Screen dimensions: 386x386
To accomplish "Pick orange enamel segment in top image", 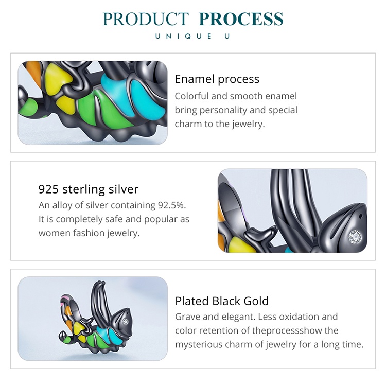I will pyautogui.click(x=32, y=71).
